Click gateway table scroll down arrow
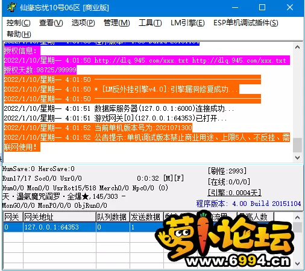The width and height of the screenshot is (305, 271). pyautogui.click(x=298, y=263)
